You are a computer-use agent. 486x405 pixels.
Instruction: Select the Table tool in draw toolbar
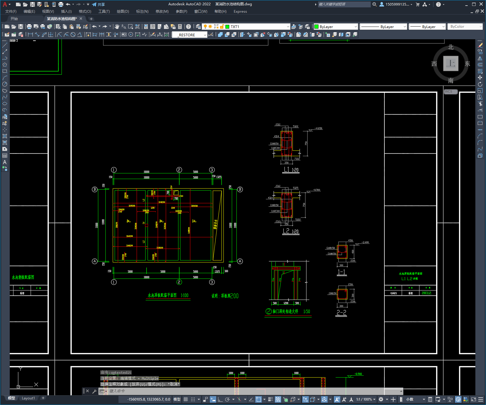point(5,156)
